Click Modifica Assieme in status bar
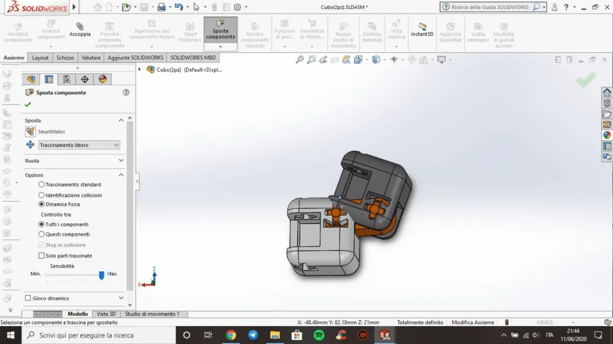This screenshot has height=344, width=613. [x=473, y=322]
